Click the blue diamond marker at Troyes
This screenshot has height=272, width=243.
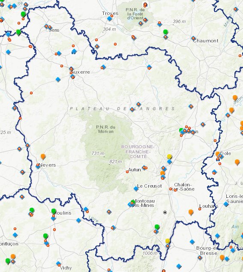click(109, 18)
